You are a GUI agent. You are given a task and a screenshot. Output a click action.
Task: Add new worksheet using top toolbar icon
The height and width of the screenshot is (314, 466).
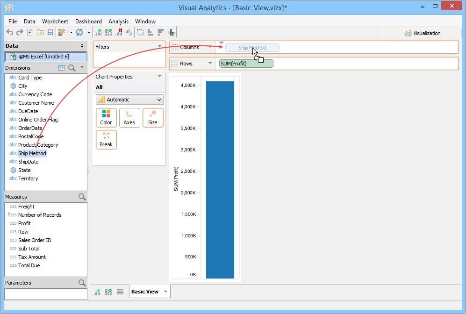click(98, 32)
